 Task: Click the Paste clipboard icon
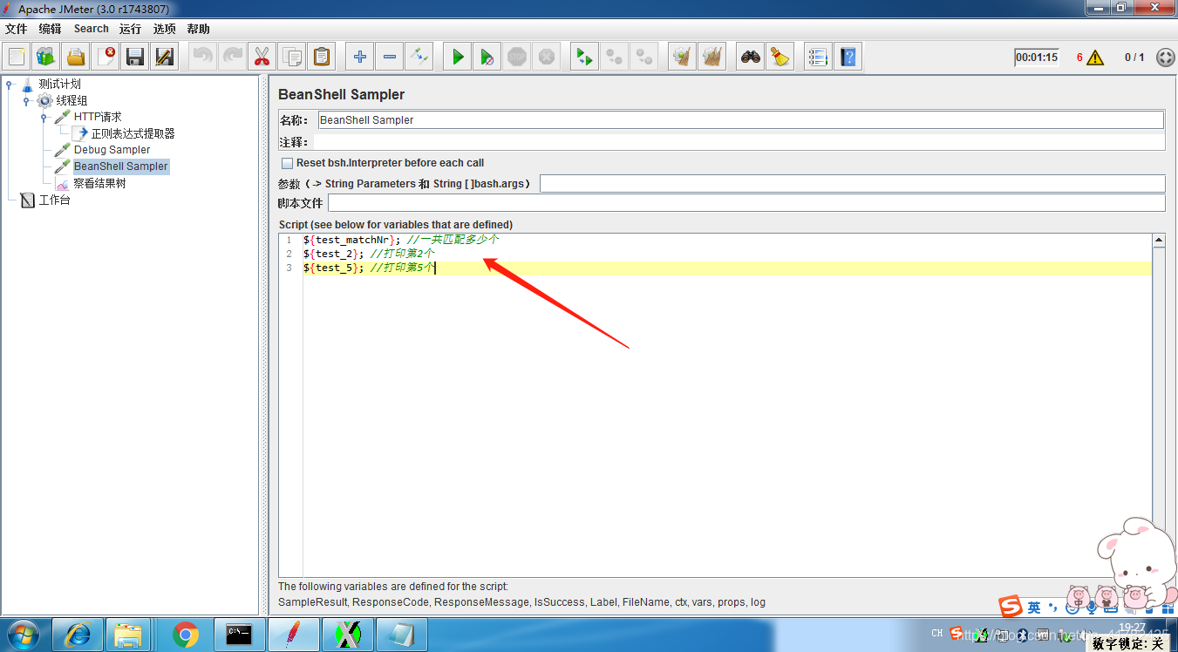click(322, 58)
